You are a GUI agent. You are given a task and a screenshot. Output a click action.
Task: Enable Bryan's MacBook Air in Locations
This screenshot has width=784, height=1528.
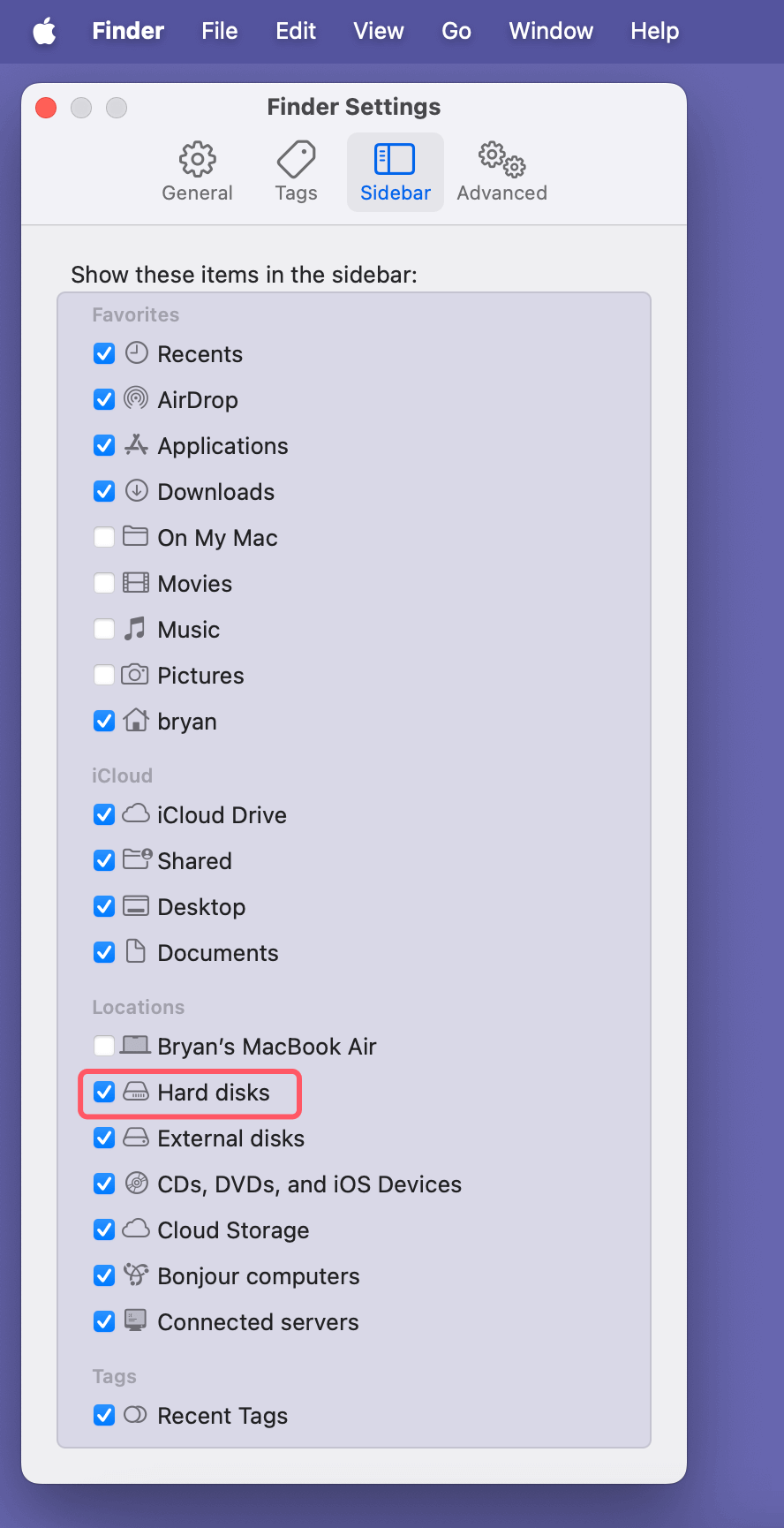click(x=103, y=1046)
